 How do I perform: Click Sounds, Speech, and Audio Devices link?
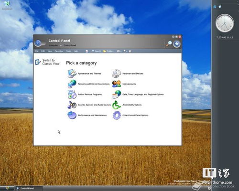pyautogui.click(x=94, y=105)
